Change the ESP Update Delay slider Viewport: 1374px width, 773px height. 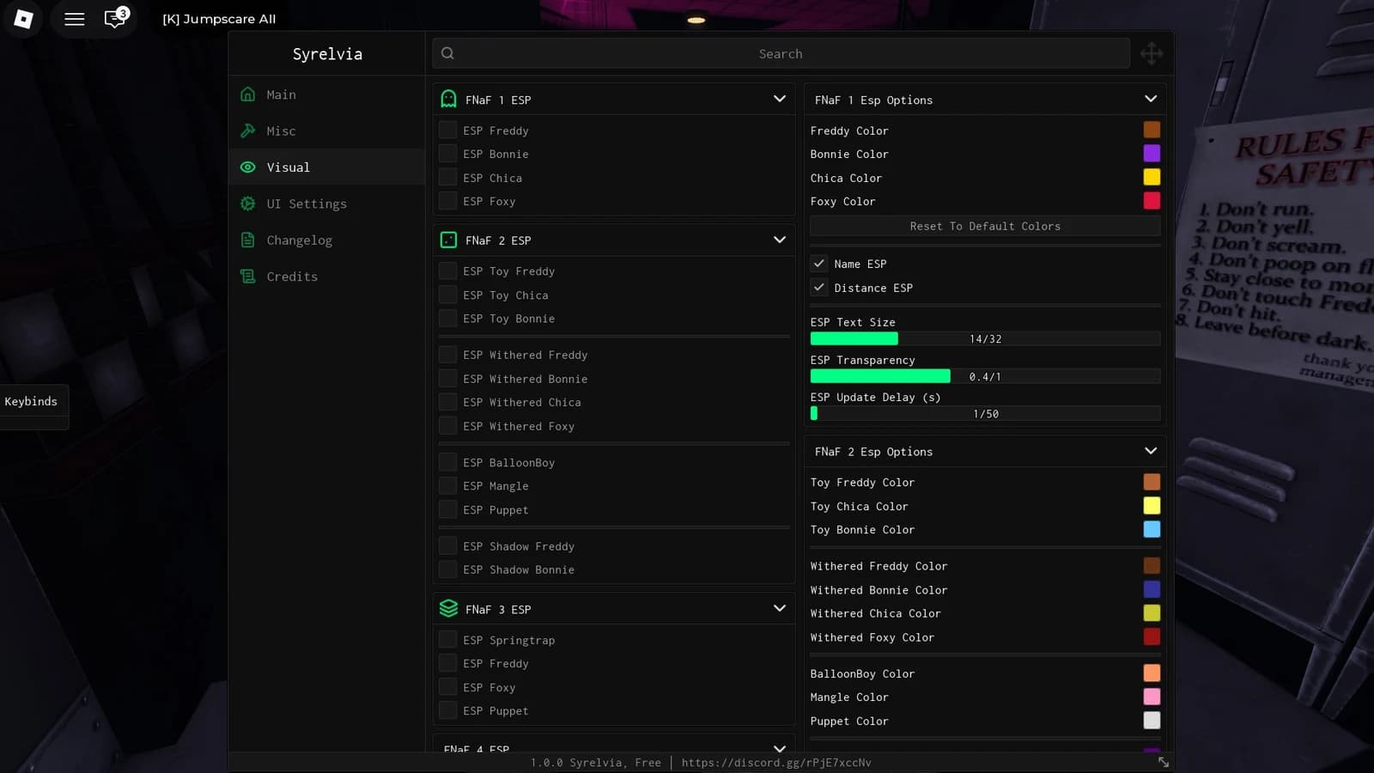tap(985, 414)
